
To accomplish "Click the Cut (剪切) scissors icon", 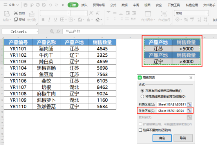I will click(16, 13).
